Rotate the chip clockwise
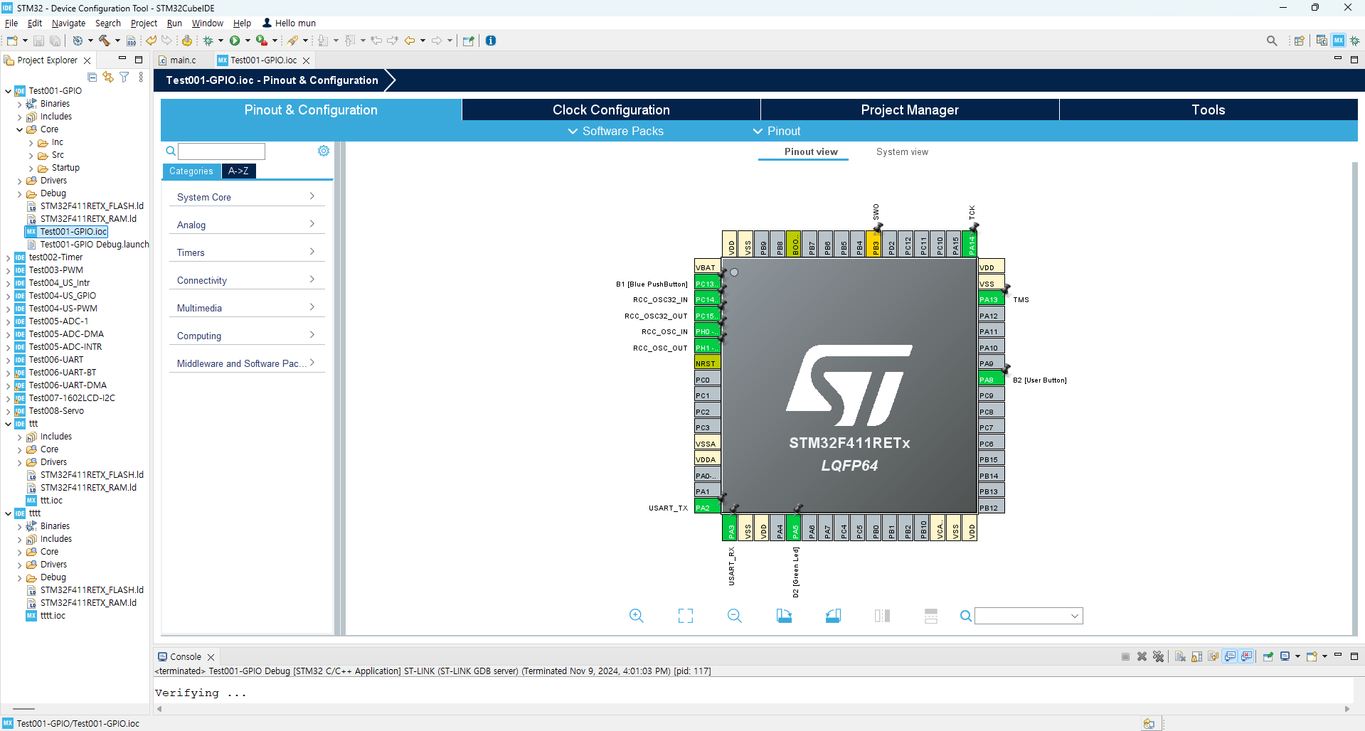The width and height of the screenshot is (1365, 731). coord(784,616)
